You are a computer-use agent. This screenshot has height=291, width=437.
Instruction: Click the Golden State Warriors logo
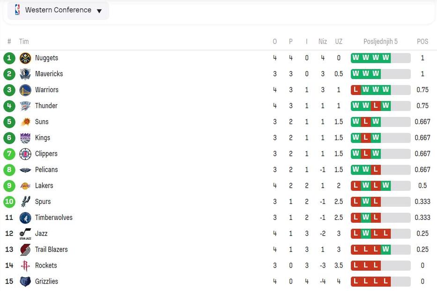click(x=25, y=90)
